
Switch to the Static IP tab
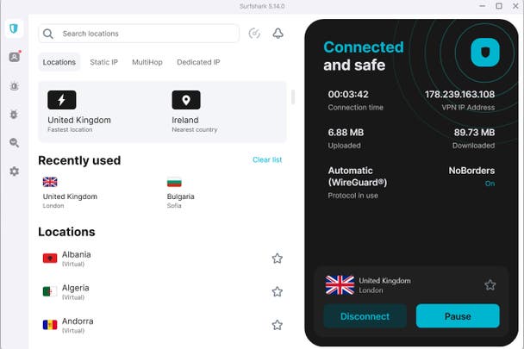[x=104, y=62]
